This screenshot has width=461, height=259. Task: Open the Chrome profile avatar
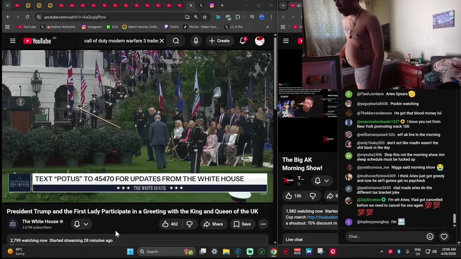tap(262, 17)
